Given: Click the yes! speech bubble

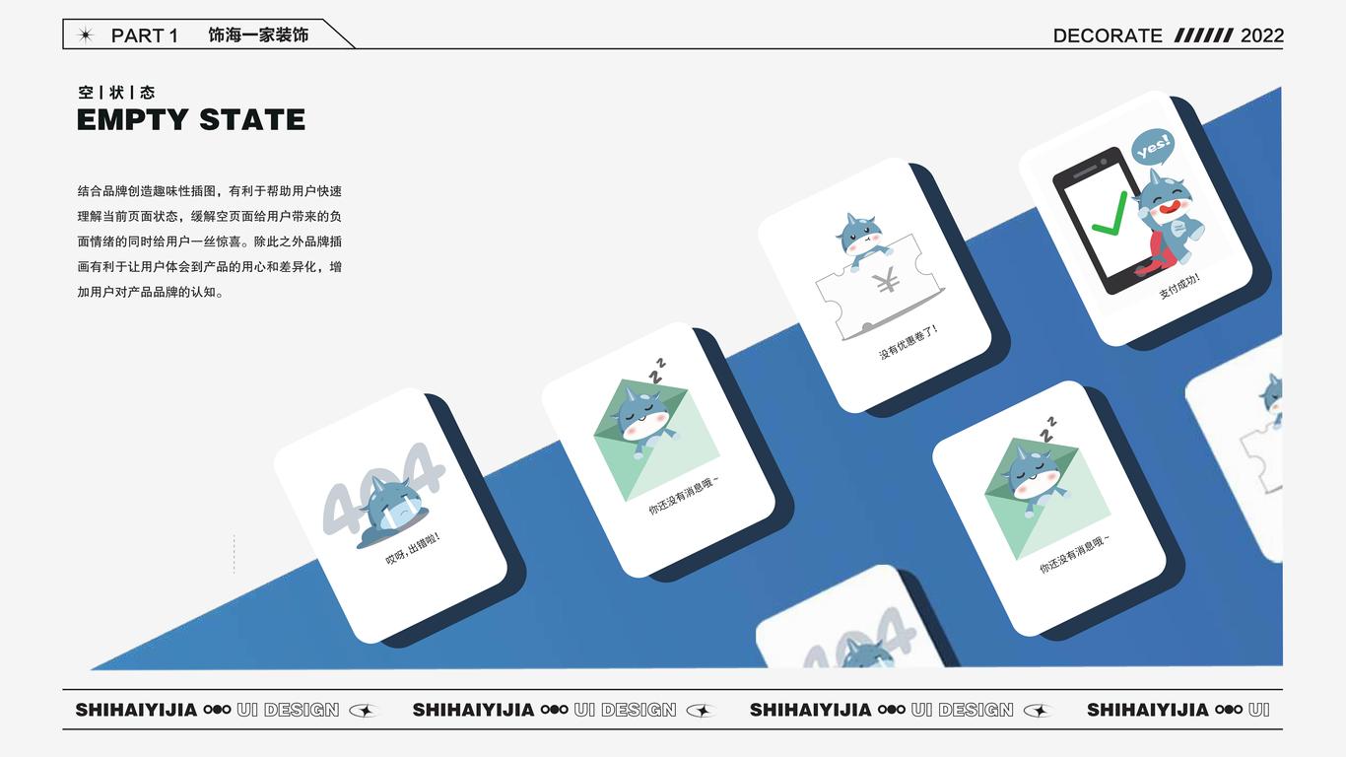Looking at the screenshot, I should click(1153, 148).
